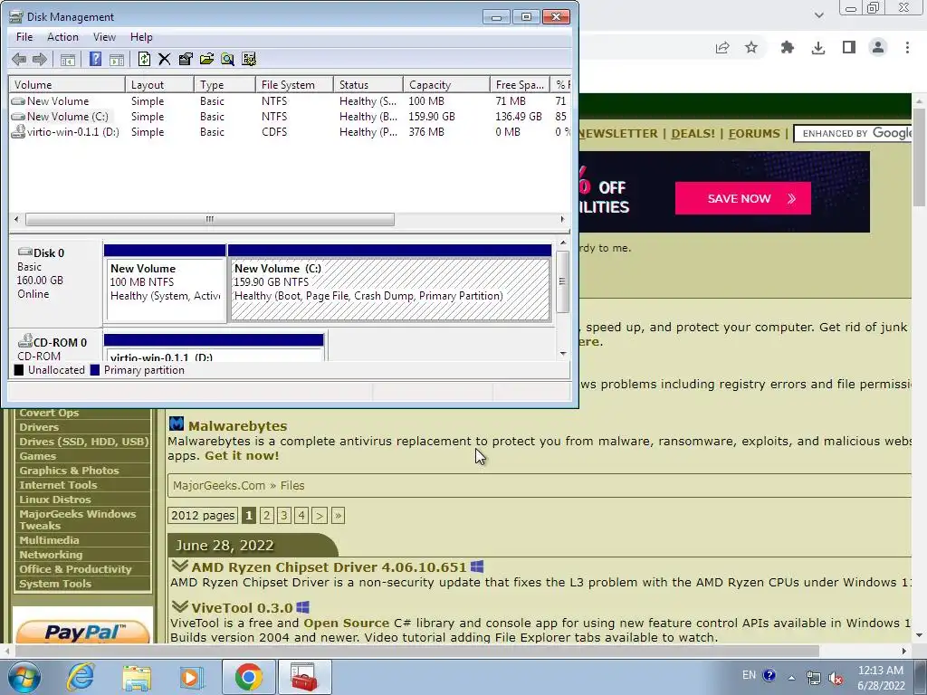The height and width of the screenshot is (695, 927).
Task: Click the DEALS! link on MajorGeeks
Action: 693,134
